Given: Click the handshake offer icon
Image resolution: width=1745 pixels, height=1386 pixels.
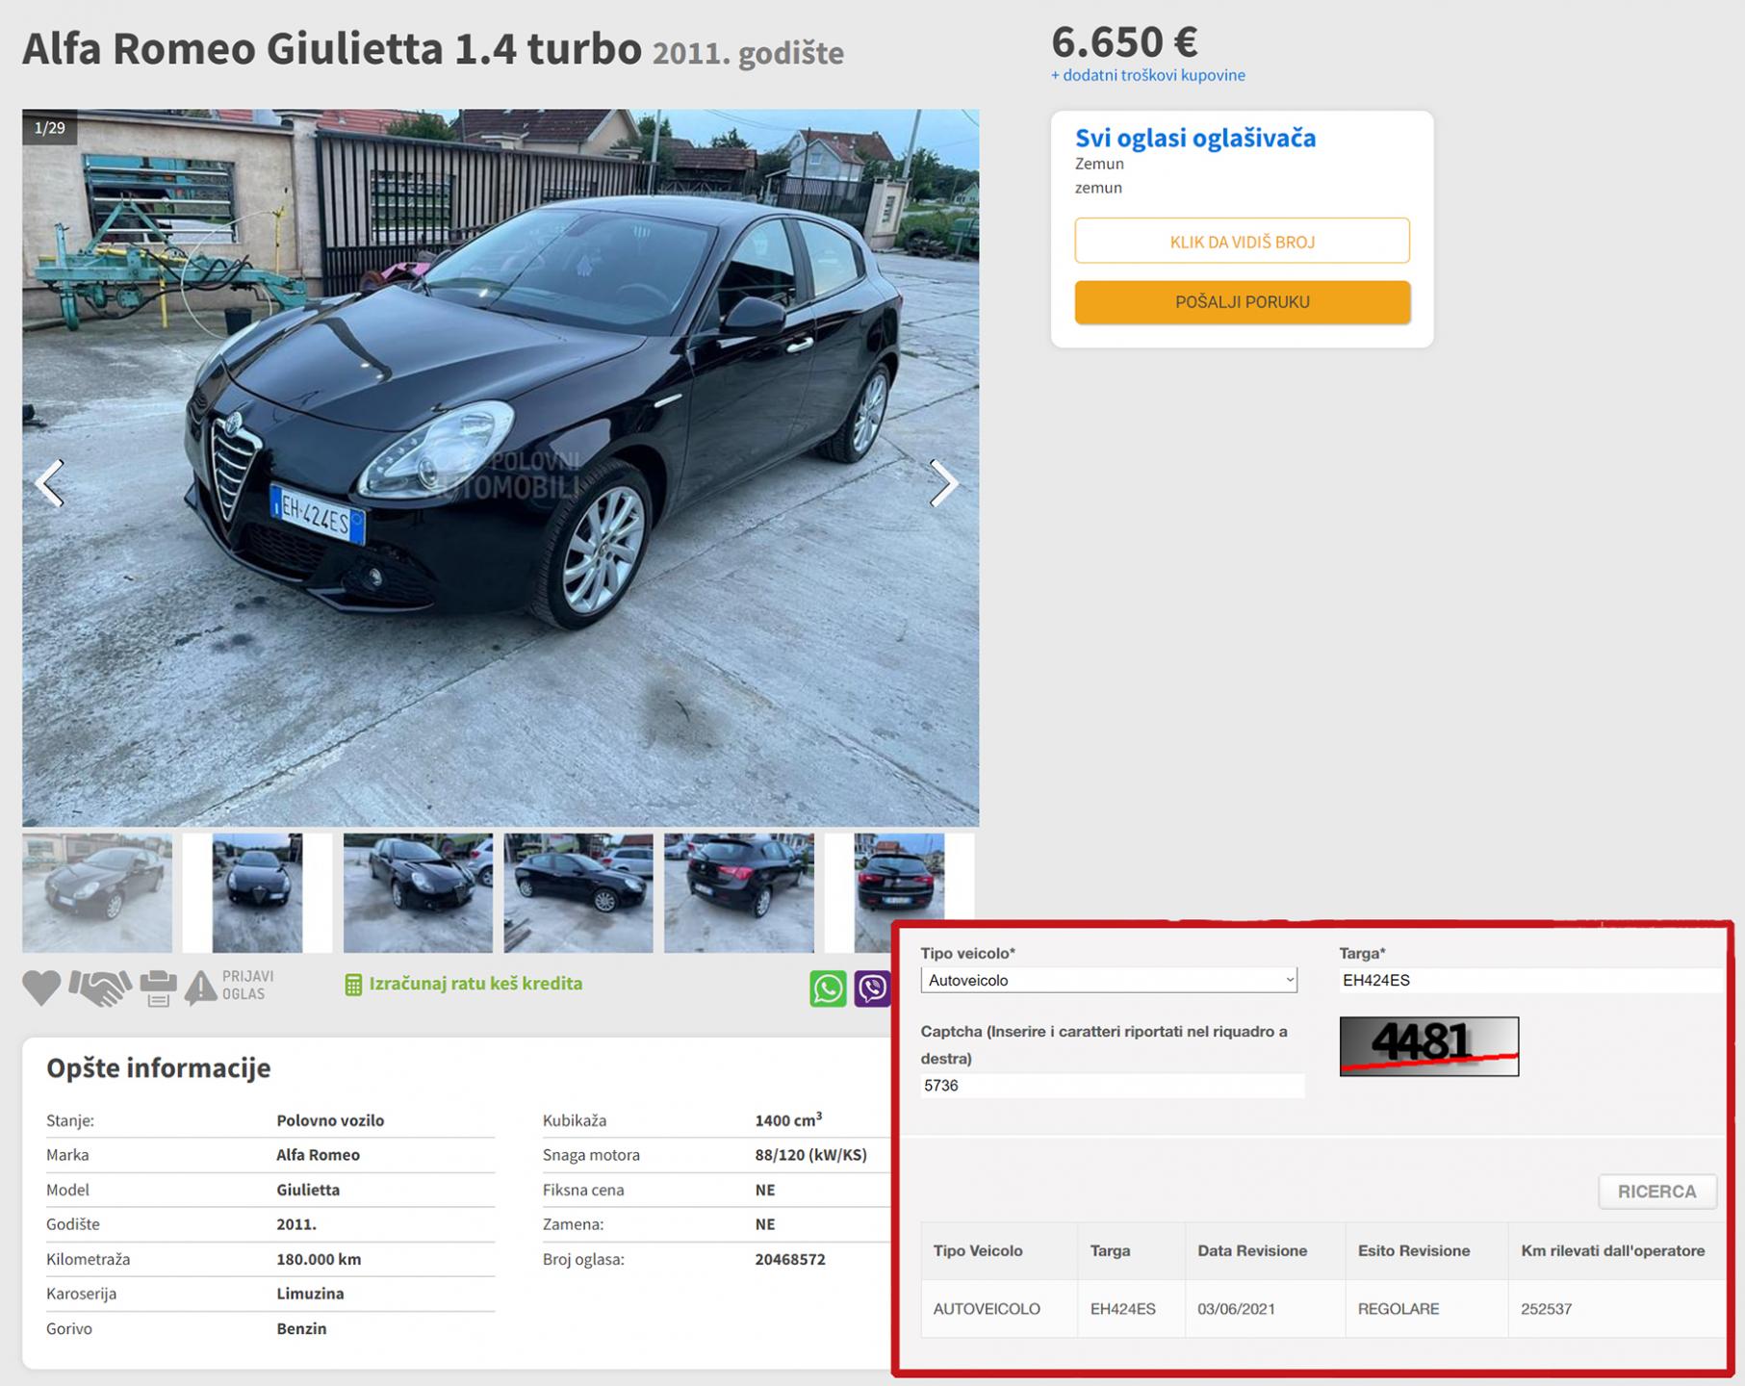Looking at the screenshot, I should tap(100, 988).
